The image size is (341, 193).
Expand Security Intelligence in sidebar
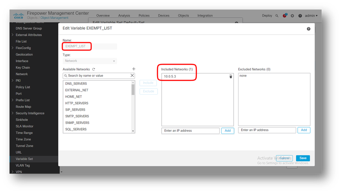[12, 113]
